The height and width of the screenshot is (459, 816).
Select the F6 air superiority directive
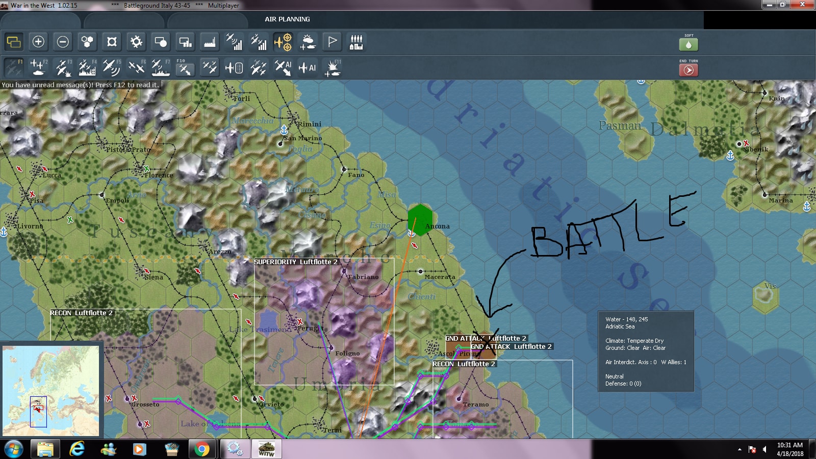click(136, 67)
